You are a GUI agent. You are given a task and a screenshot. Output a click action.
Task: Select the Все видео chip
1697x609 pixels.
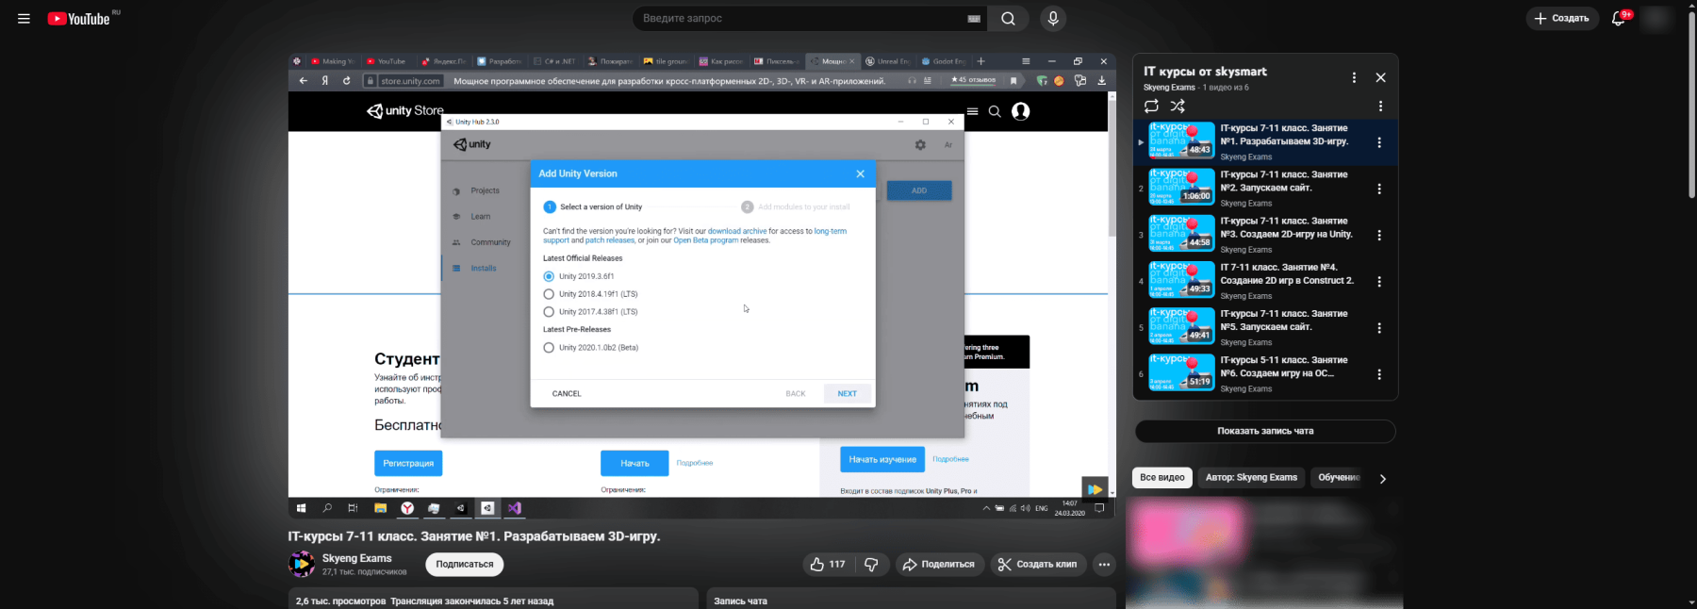tap(1162, 478)
